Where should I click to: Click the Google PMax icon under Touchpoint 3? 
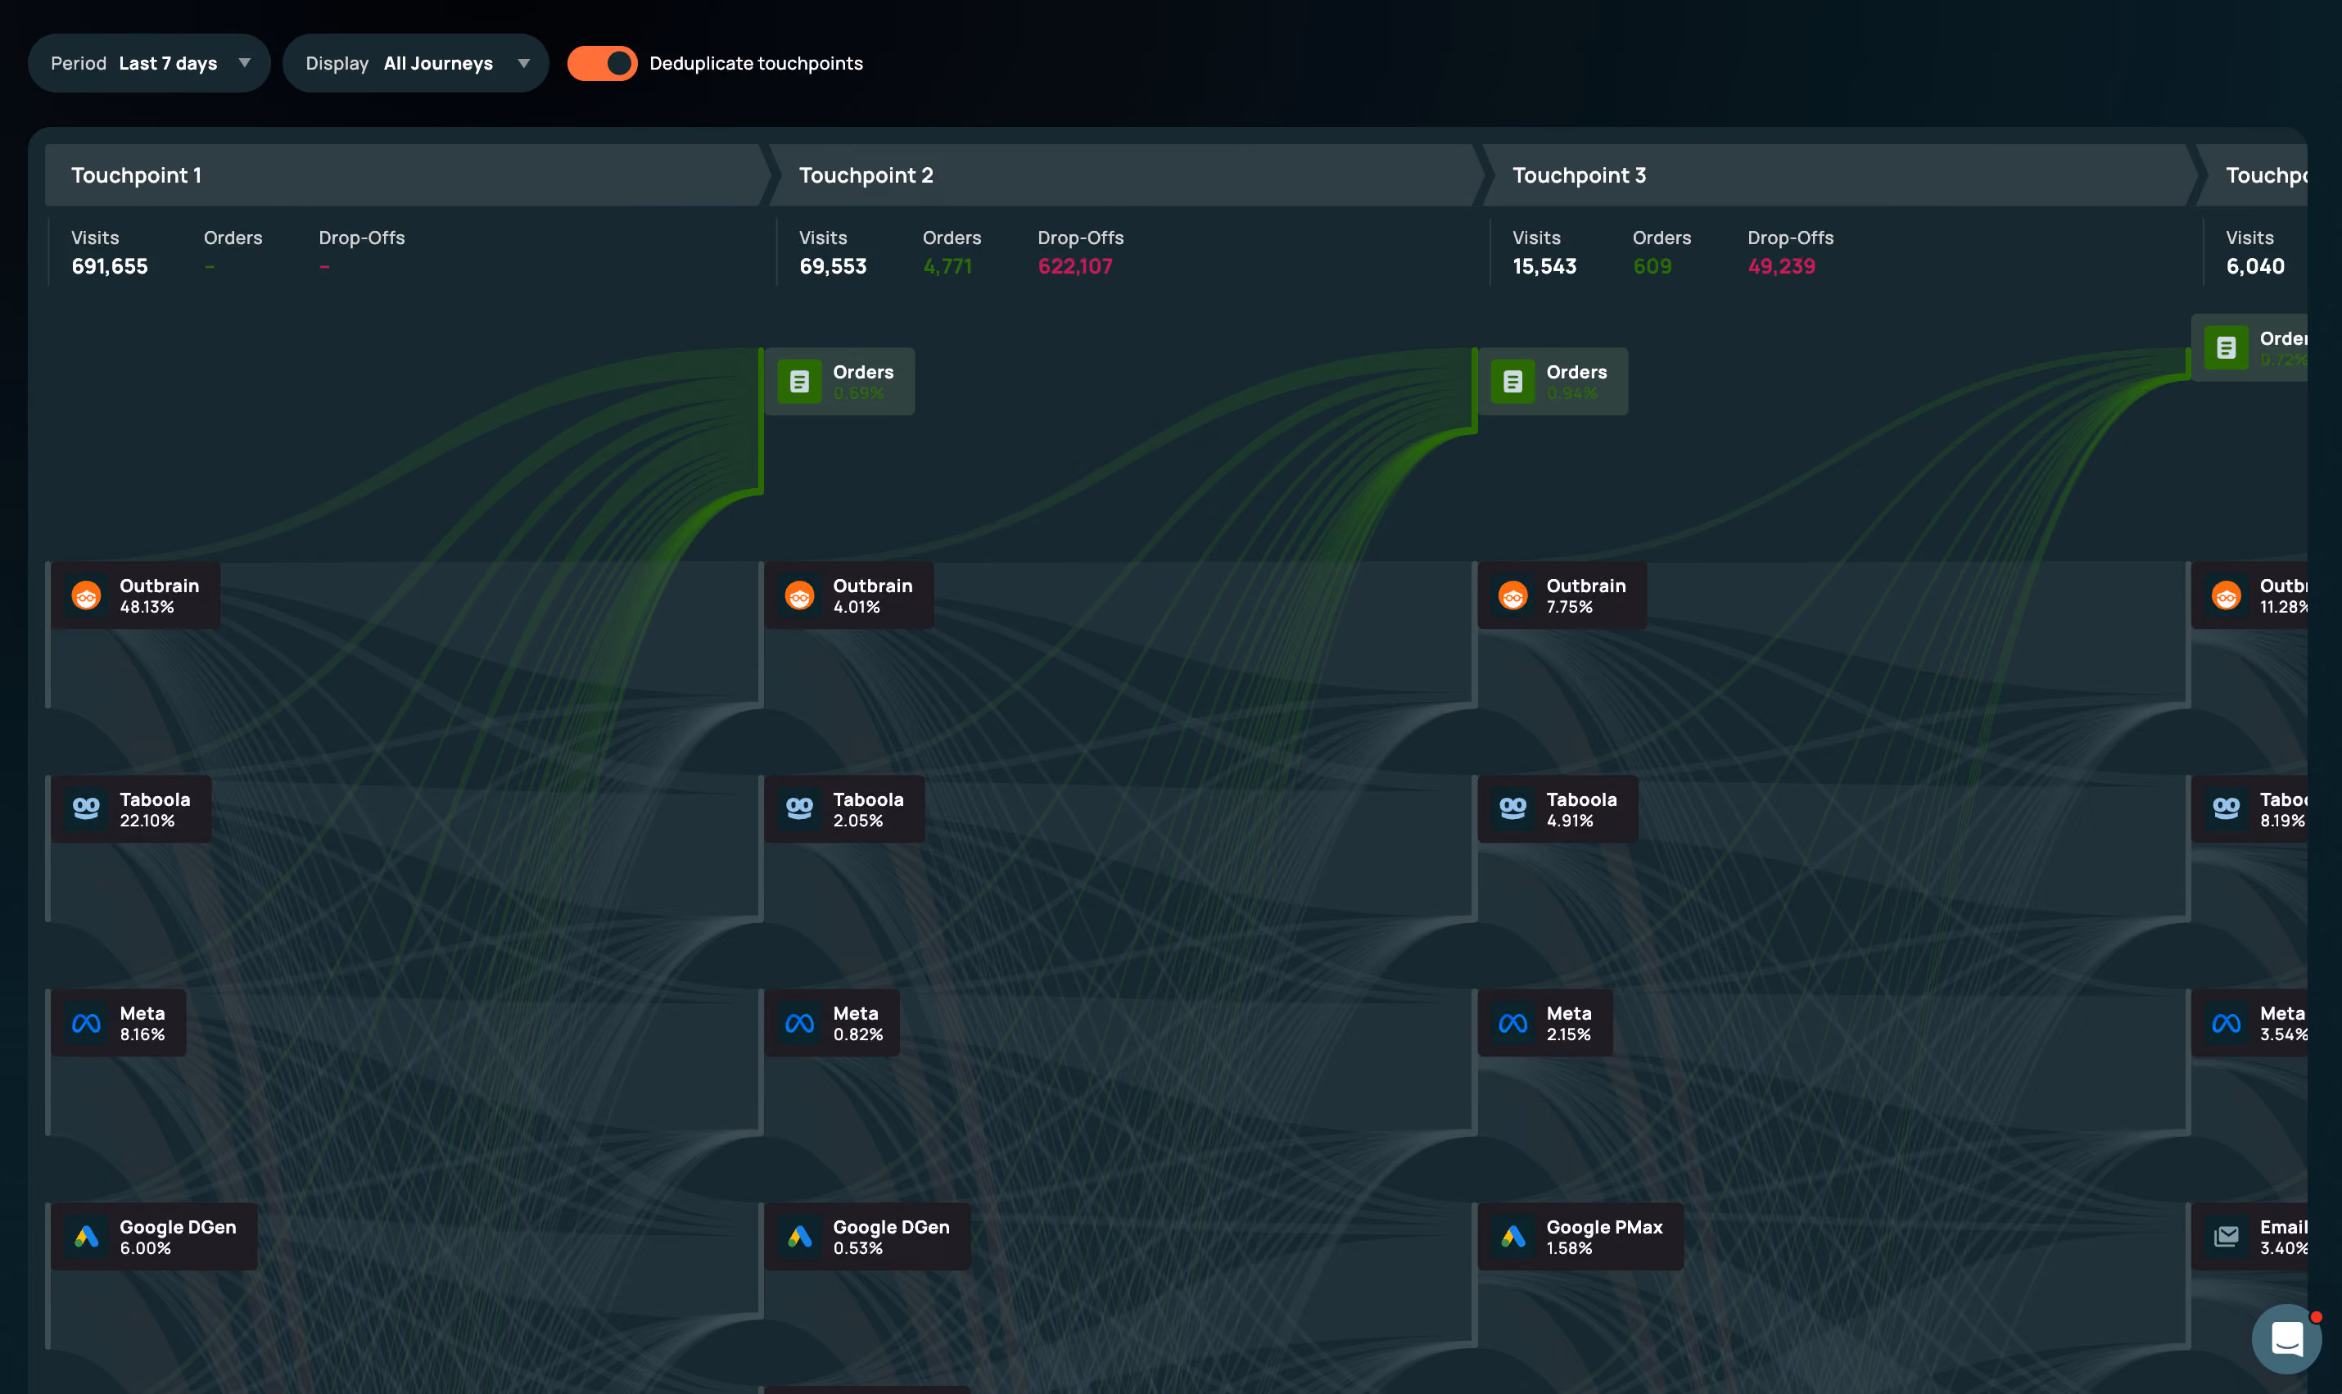coord(1512,1236)
